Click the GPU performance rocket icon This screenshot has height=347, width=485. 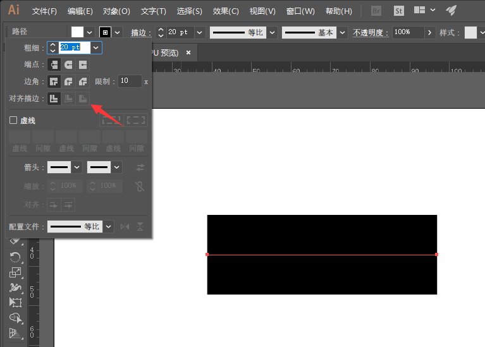[451, 11]
